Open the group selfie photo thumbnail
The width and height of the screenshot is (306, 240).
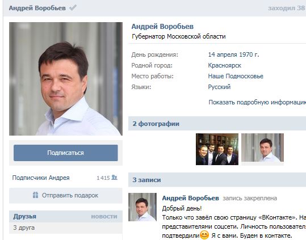(x=217, y=149)
